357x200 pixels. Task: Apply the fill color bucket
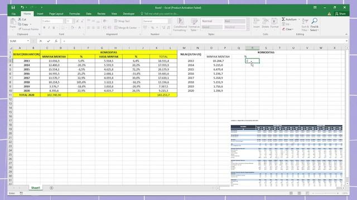73,28
